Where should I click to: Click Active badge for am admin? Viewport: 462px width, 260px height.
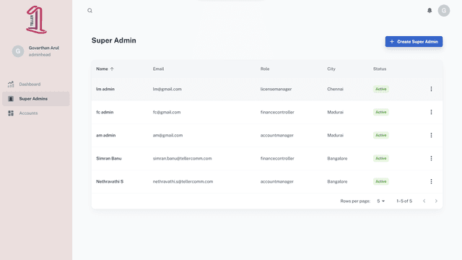(x=380, y=135)
